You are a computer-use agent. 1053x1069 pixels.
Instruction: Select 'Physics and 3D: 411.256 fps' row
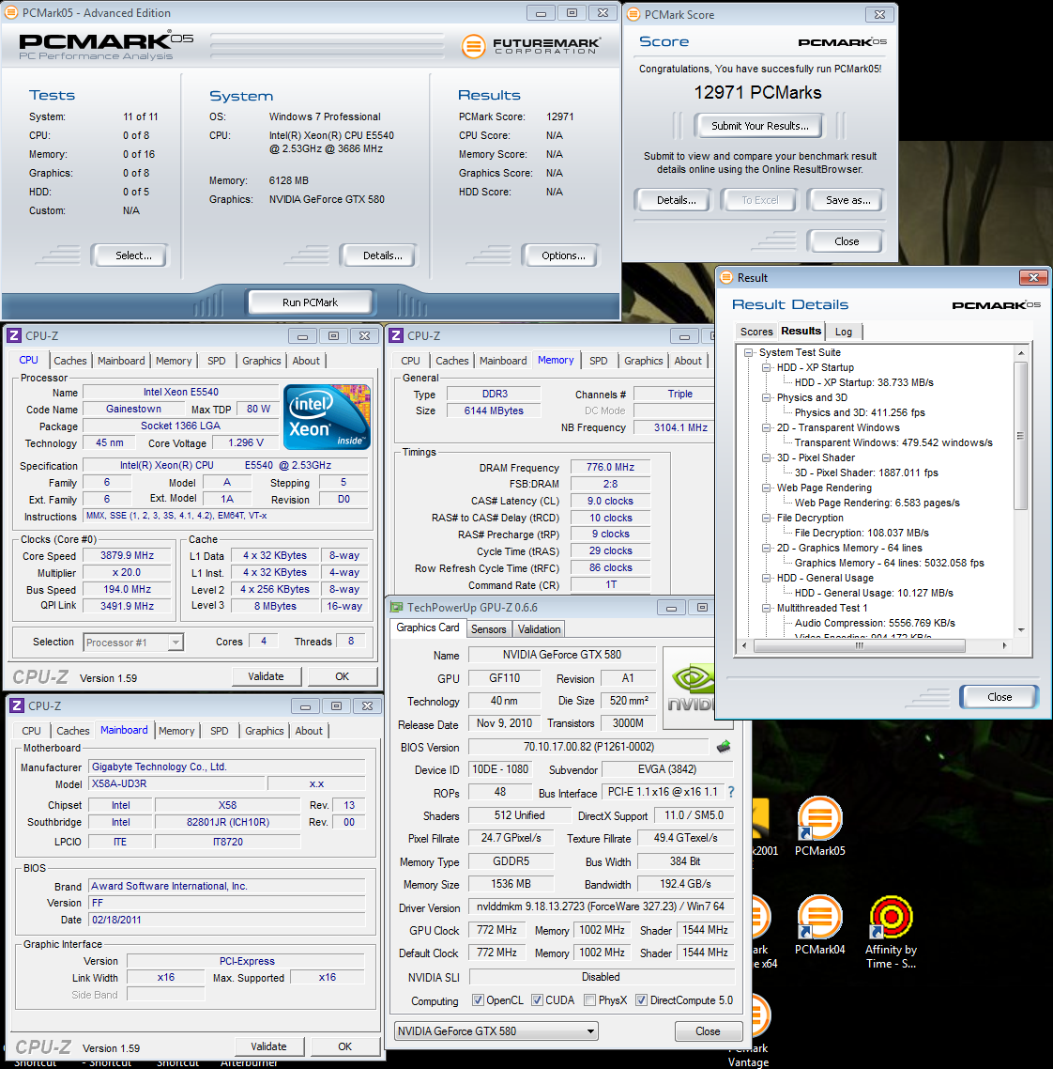pyautogui.click(x=860, y=412)
